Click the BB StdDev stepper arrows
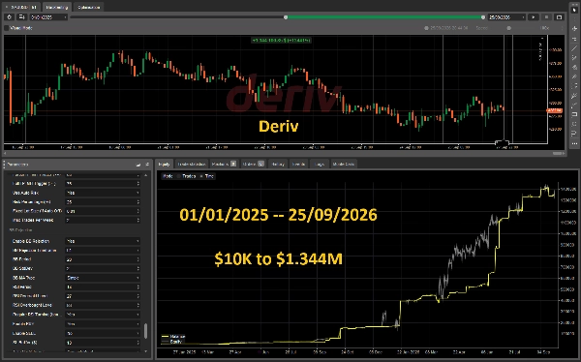This screenshot has width=581, height=362. click(x=138, y=268)
